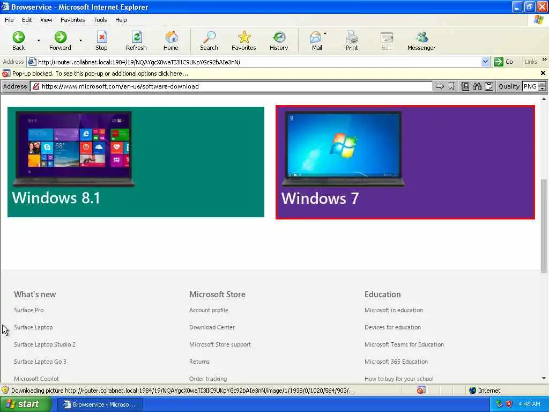Decrease Quality with the down stepper
This screenshot has height=412, width=549.
click(543, 89)
